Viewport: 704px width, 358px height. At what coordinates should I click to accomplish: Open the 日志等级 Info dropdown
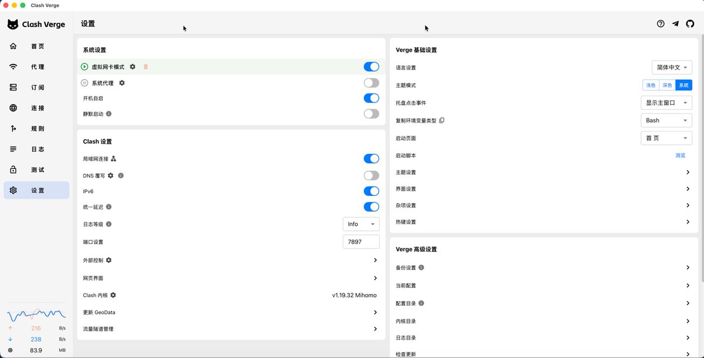[361, 224]
